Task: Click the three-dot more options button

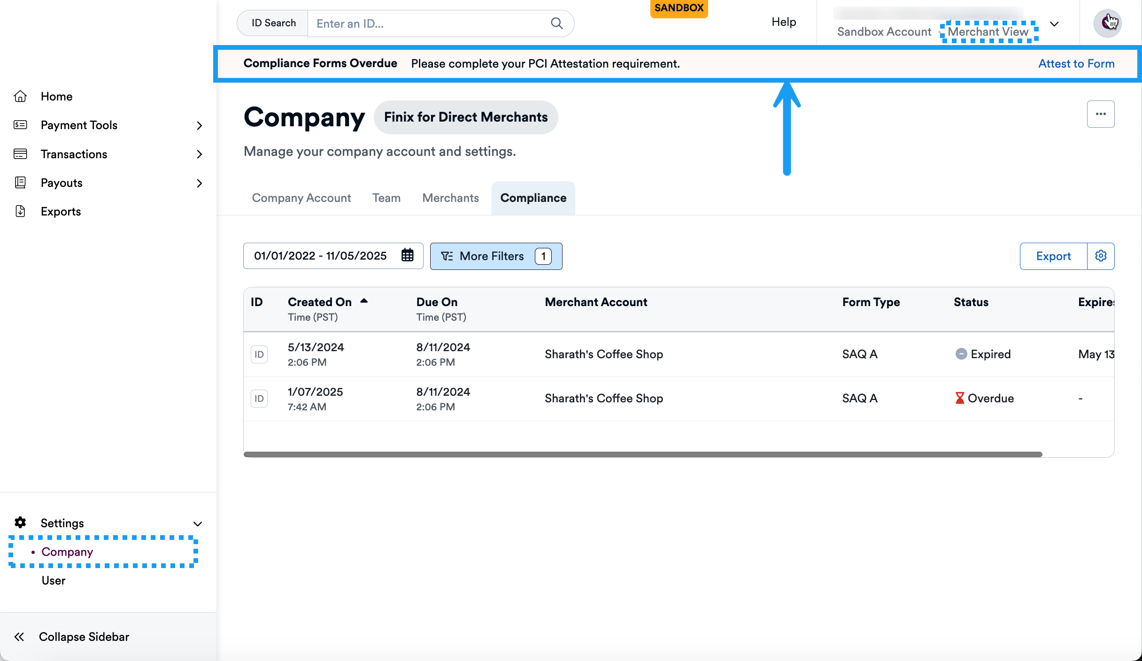Action: tap(1100, 114)
